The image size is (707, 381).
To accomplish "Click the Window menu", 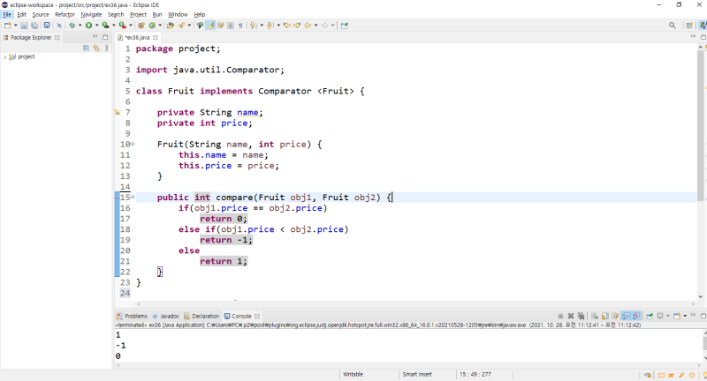I will (x=178, y=15).
